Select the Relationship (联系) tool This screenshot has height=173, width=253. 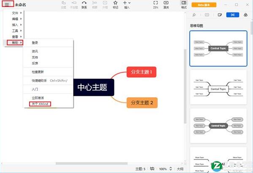[84, 5]
